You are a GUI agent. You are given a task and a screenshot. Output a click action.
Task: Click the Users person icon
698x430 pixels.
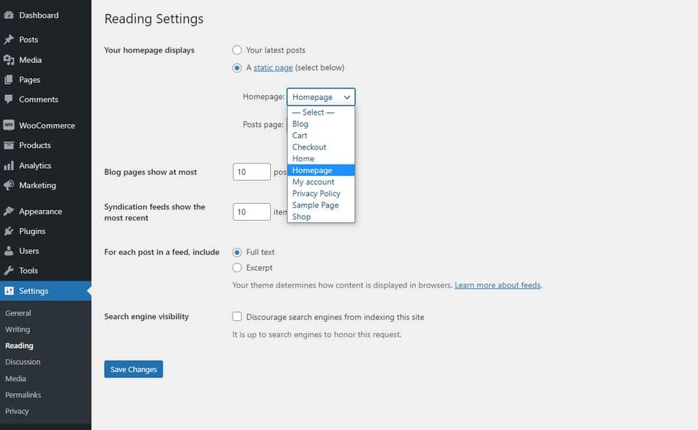(x=8, y=251)
